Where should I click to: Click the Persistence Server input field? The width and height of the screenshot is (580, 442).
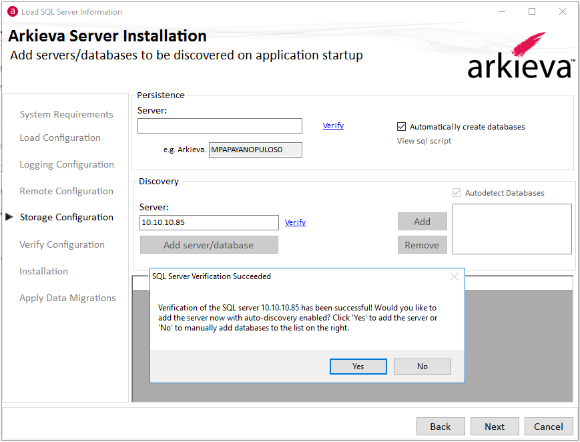point(220,126)
